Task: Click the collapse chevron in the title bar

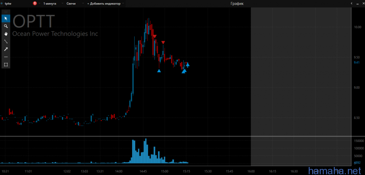Action: coord(352,3)
